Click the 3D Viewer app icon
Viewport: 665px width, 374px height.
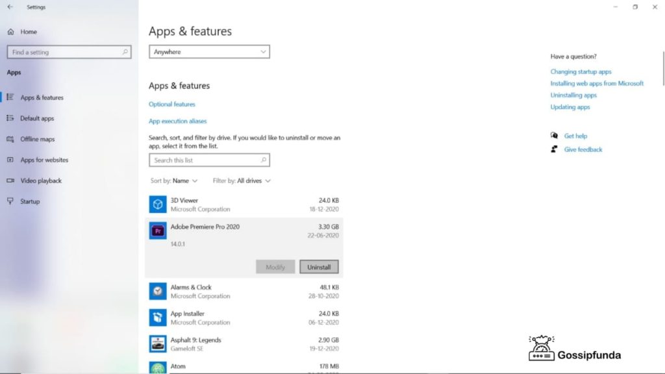pyautogui.click(x=158, y=205)
